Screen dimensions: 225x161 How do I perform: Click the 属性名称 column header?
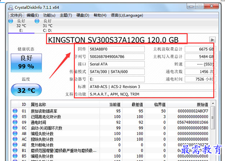click(64, 105)
